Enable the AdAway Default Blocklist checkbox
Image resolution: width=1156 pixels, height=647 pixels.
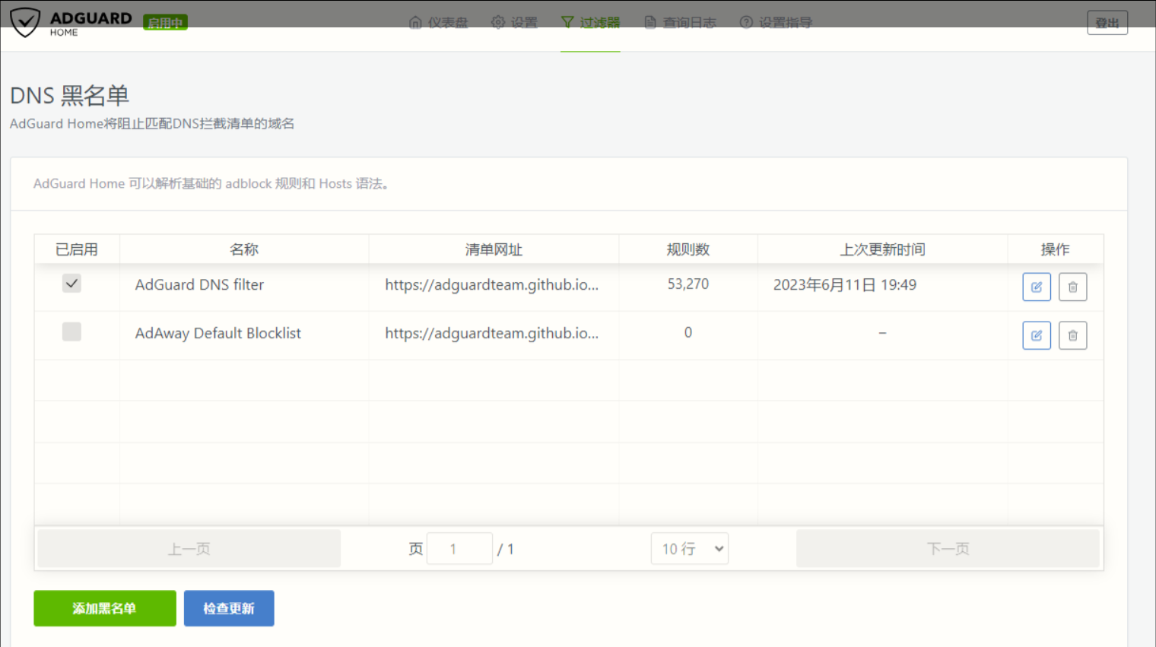pos(71,331)
